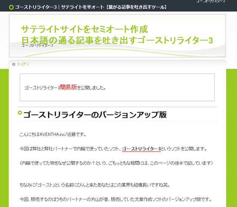Click を公開しました text in notice box
237x207 pixels.
(91, 88)
